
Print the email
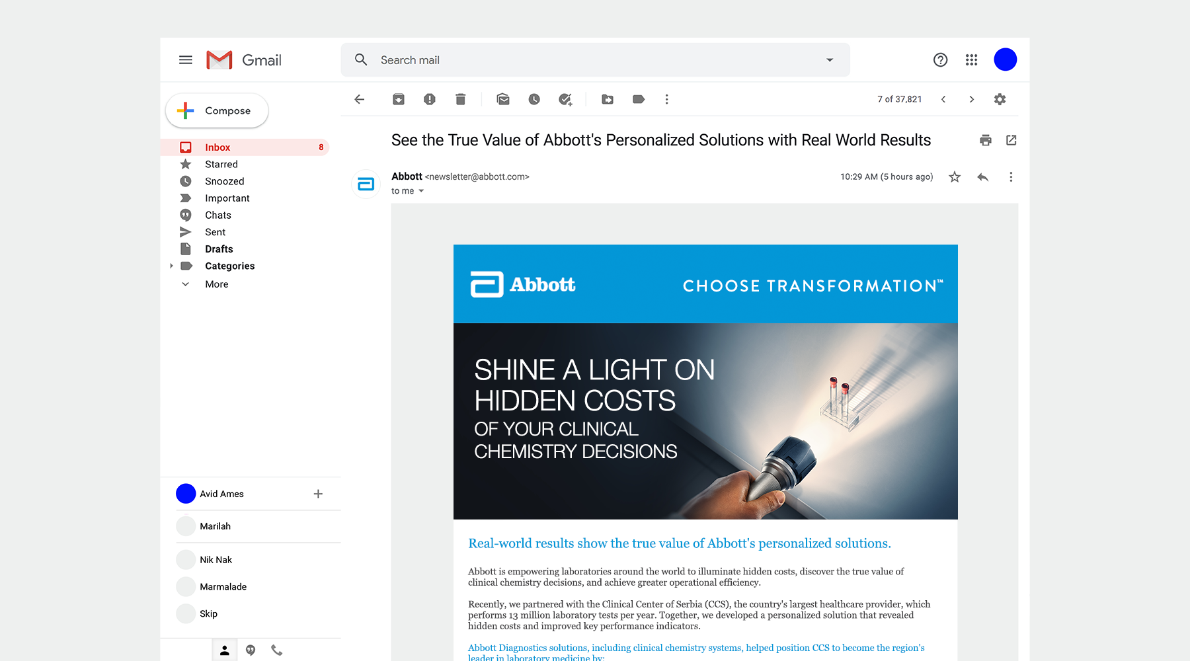pyautogui.click(x=986, y=140)
